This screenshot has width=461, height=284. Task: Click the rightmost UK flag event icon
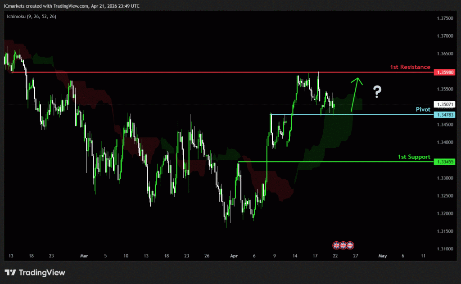tap(350, 245)
